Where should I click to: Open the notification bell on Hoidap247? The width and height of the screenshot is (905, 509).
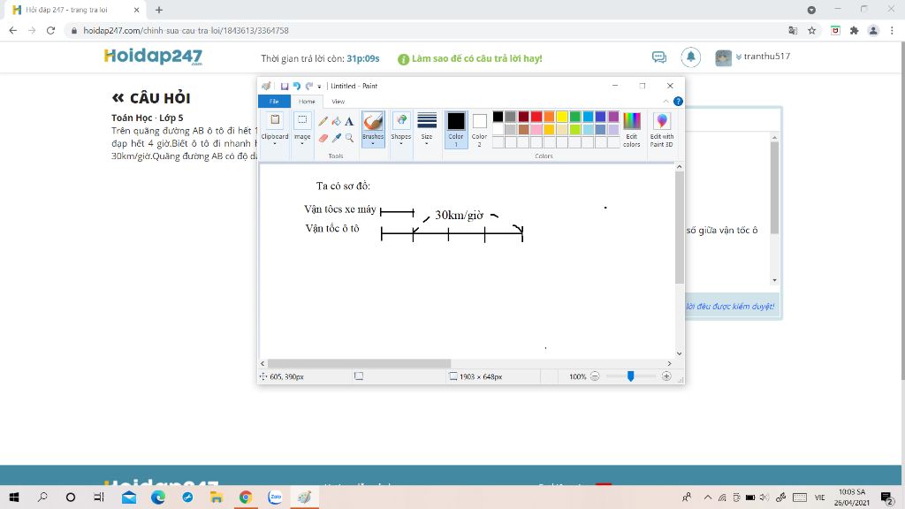click(x=691, y=57)
